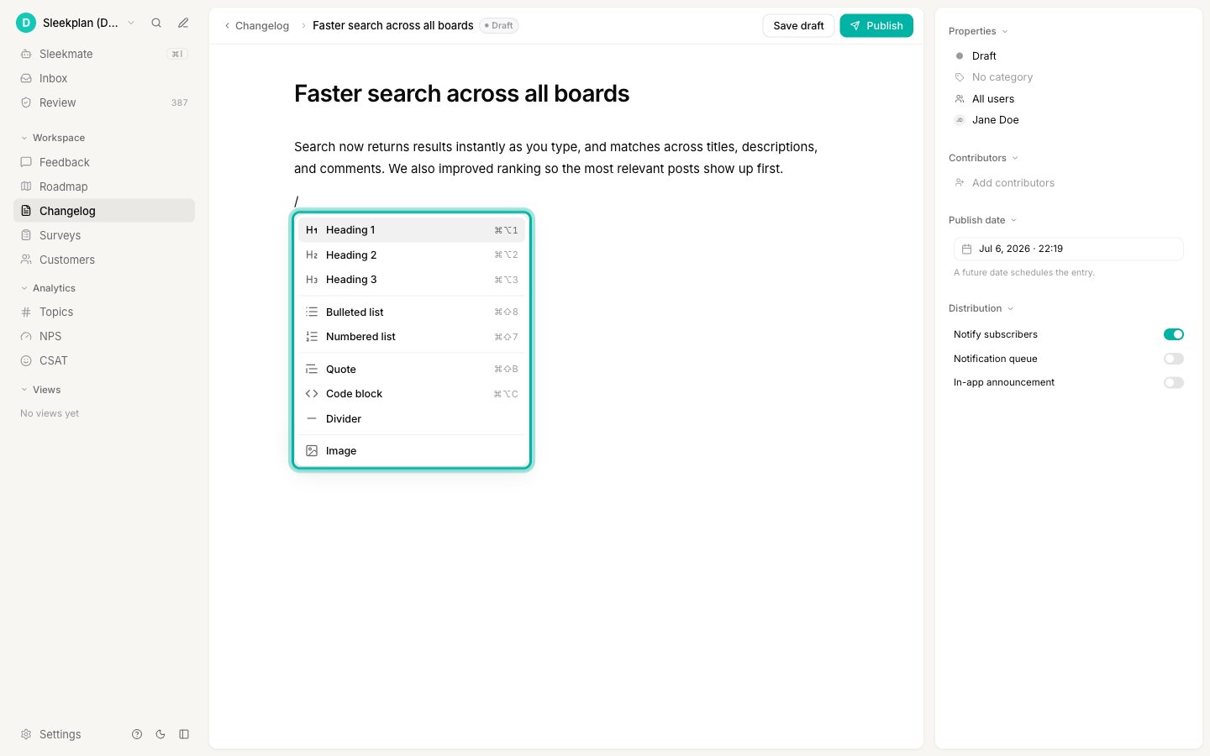1210x756 pixels.
Task: Collapse the Distribution section
Action: 981,308
